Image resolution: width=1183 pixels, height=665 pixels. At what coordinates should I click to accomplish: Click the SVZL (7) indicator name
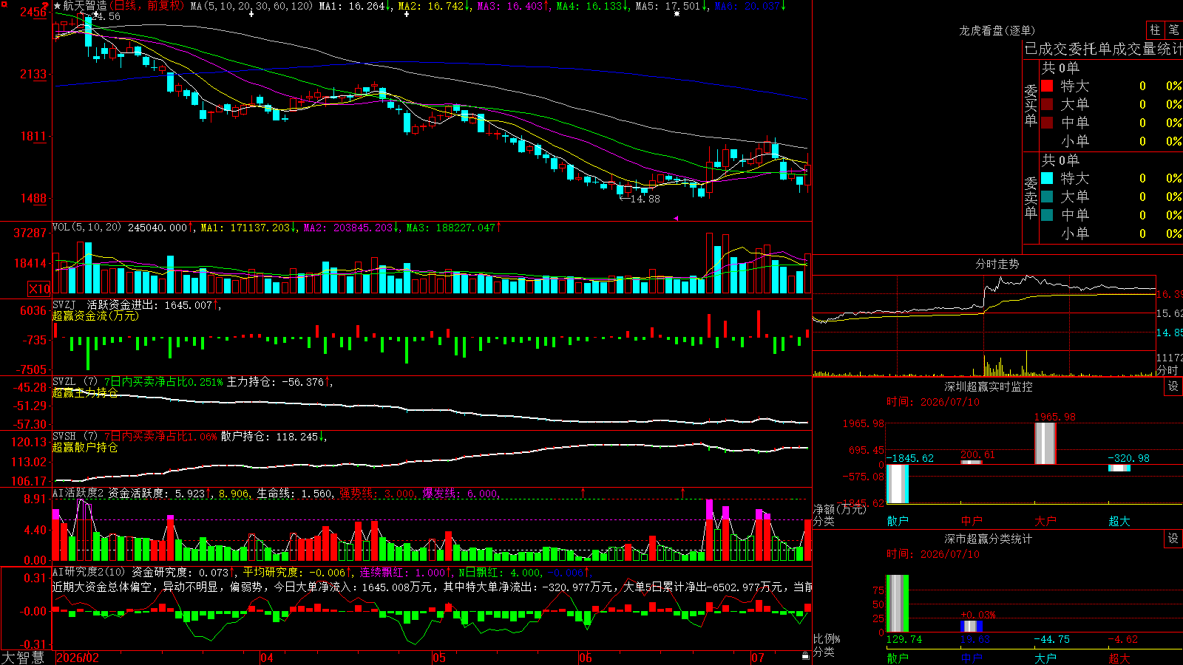pyautogui.click(x=75, y=382)
